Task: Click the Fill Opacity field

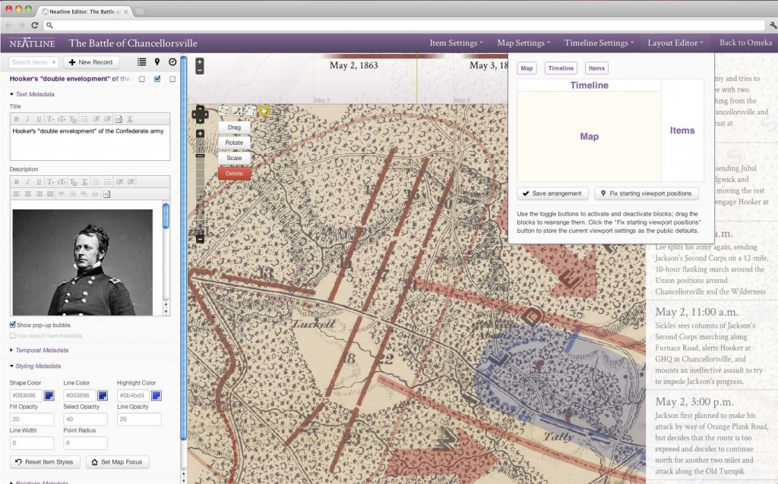Action: pos(32,419)
